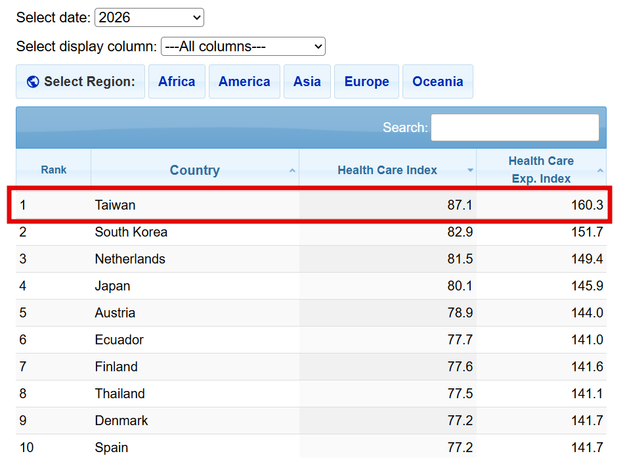Image resolution: width=627 pixels, height=458 pixels.
Task: Filter by the Africa region
Action: point(177,82)
